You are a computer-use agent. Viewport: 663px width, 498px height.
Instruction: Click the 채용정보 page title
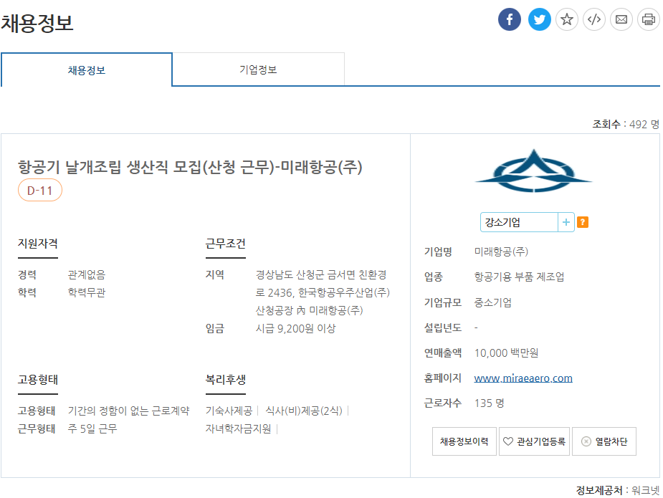[x=37, y=23]
